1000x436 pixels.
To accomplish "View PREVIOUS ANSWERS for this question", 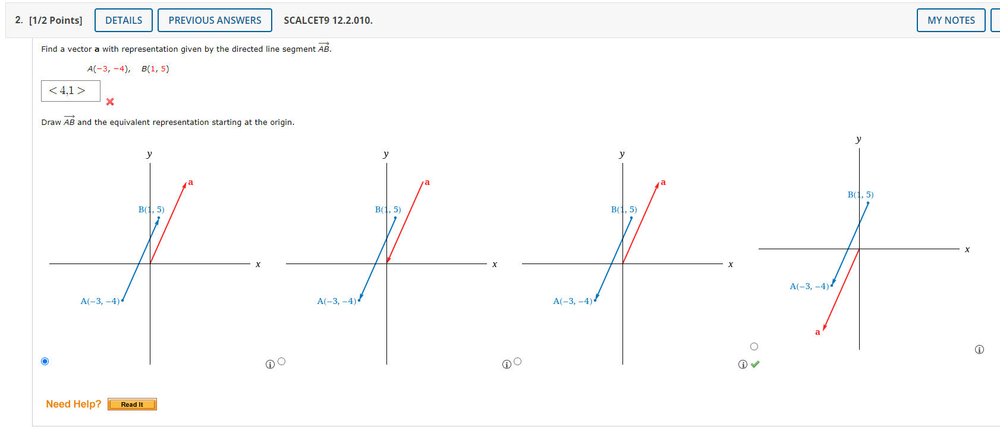I will click(215, 20).
